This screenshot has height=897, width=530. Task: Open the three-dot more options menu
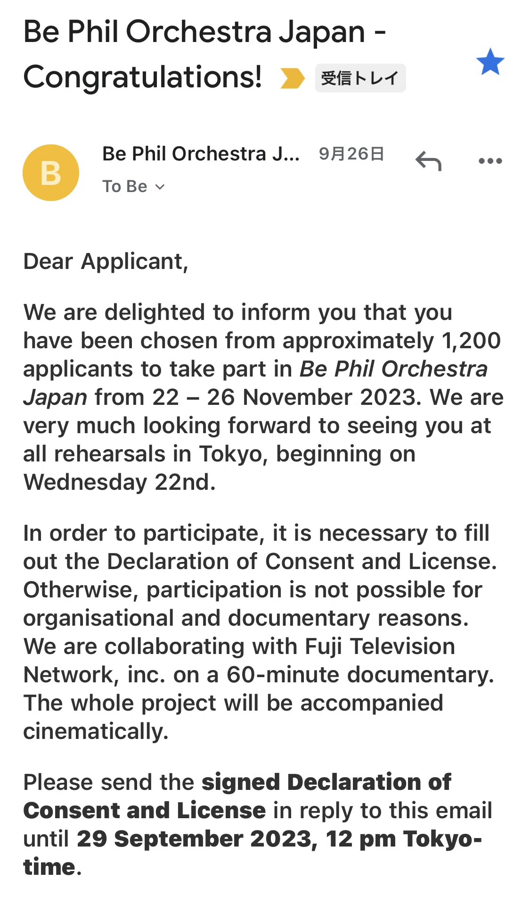[490, 161]
